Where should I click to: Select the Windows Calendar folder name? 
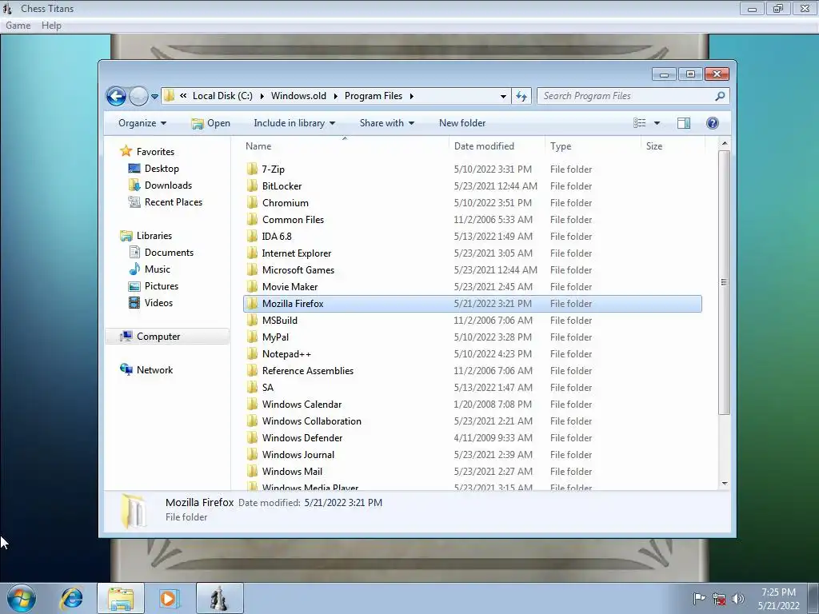click(302, 404)
